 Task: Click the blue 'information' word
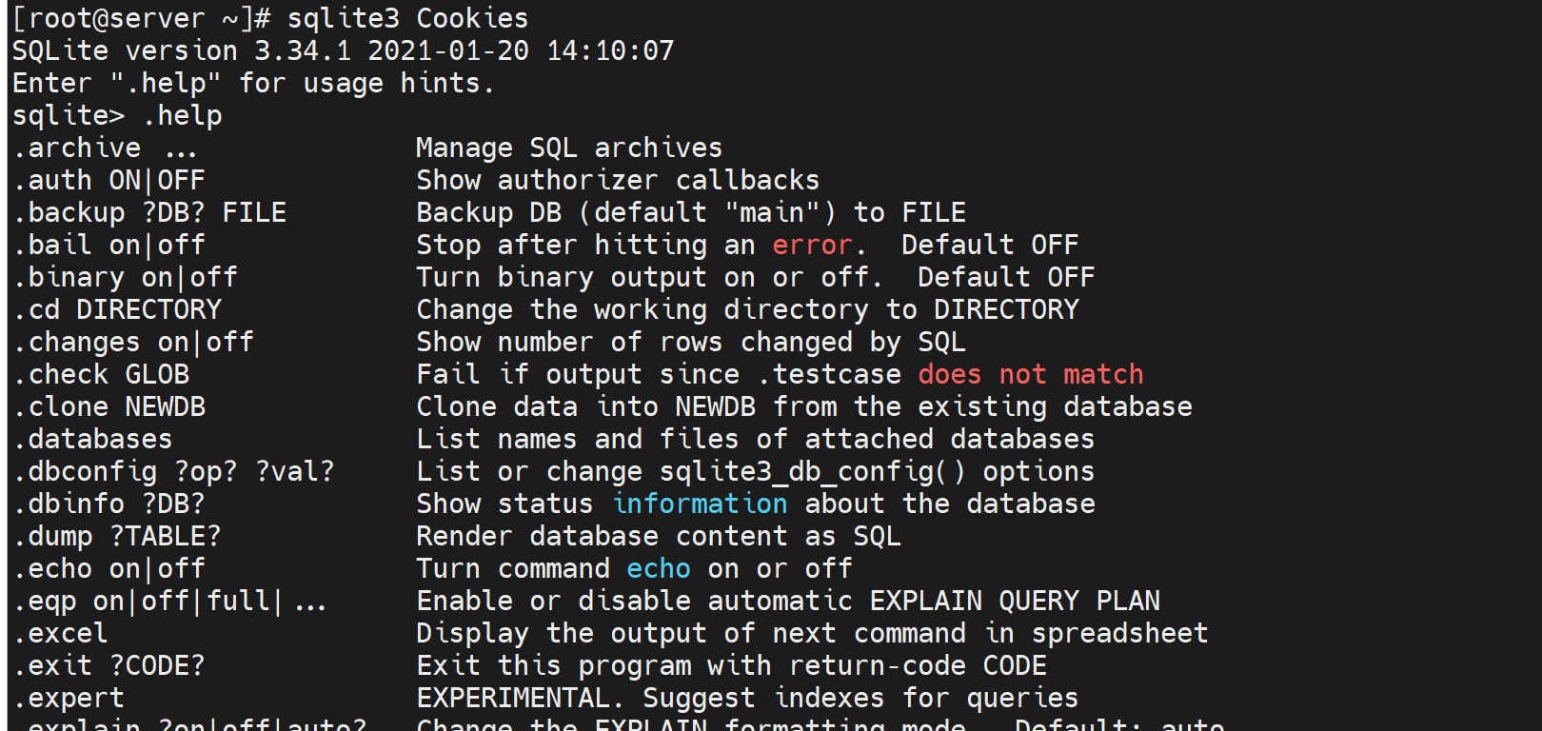[700, 504]
